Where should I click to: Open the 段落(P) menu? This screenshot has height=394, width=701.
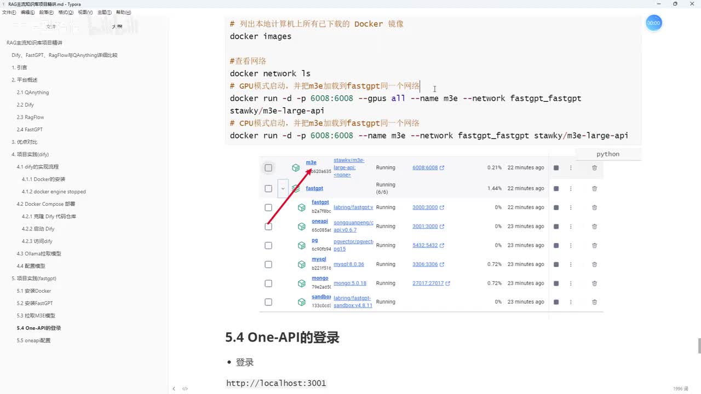point(47,12)
